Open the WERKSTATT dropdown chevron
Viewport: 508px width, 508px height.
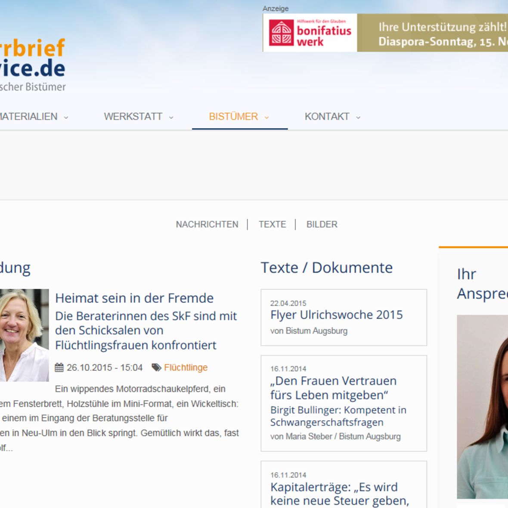(x=171, y=117)
